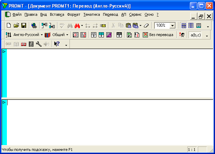Image resolution: width=215 pixels, height=154 pixels.
Task: Click the red binoculars search icon
Action: (x=77, y=25)
